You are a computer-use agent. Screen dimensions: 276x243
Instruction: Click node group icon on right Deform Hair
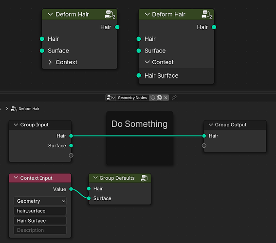pos(207,15)
